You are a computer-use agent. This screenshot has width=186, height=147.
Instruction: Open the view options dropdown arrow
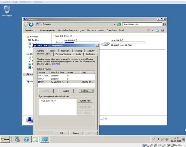[x=153, y=30]
